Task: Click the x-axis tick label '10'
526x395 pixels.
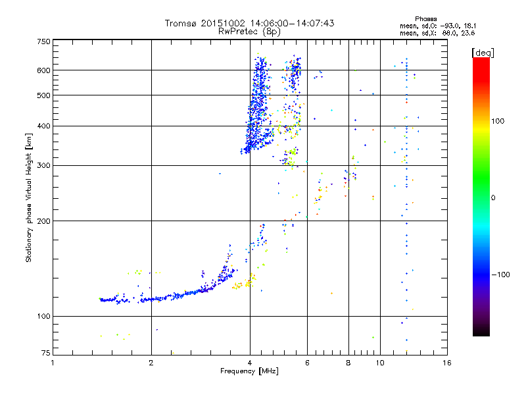Action: (x=380, y=363)
